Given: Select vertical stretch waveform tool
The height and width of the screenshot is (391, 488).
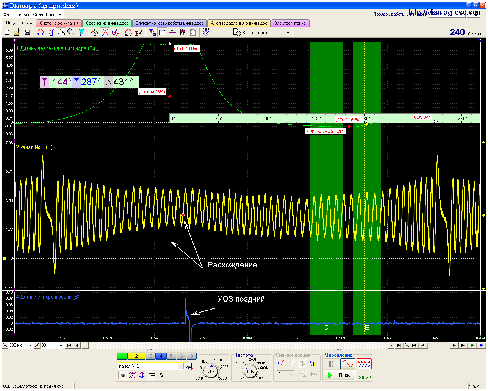Looking at the screenshot, I should (x=51, y=33).
